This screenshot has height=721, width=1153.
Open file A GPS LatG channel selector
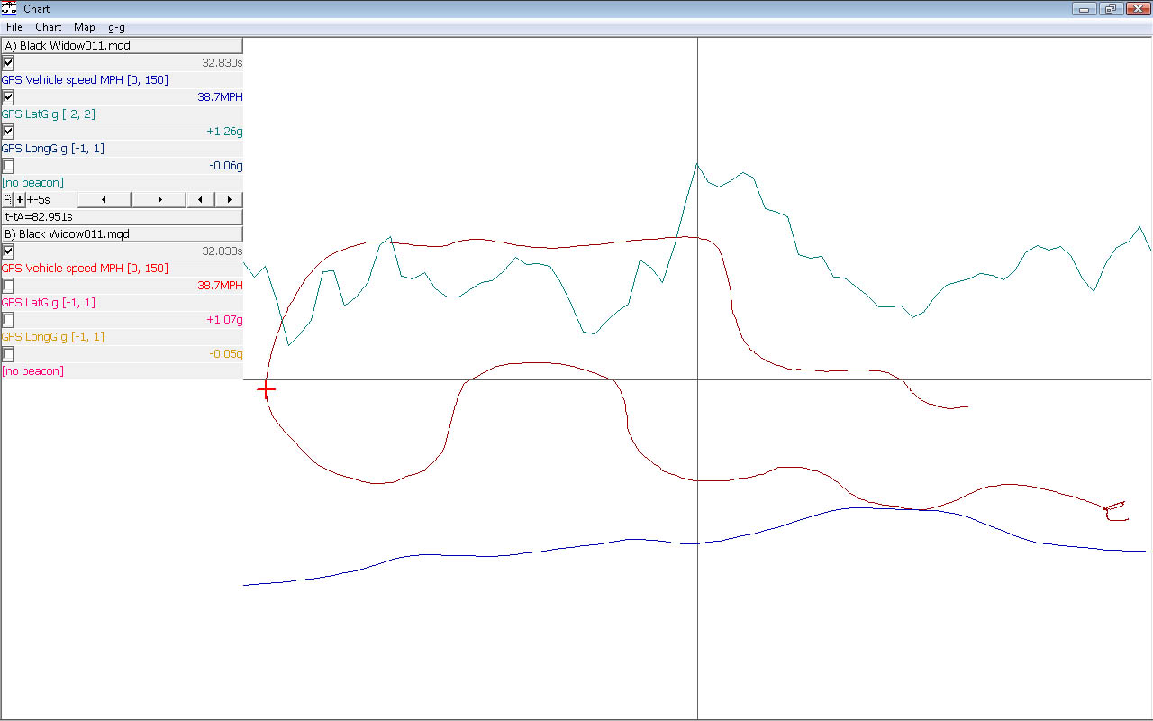click(49, 114)
